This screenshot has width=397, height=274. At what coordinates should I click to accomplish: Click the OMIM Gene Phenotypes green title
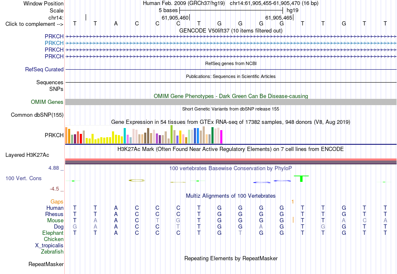[231, 96]
